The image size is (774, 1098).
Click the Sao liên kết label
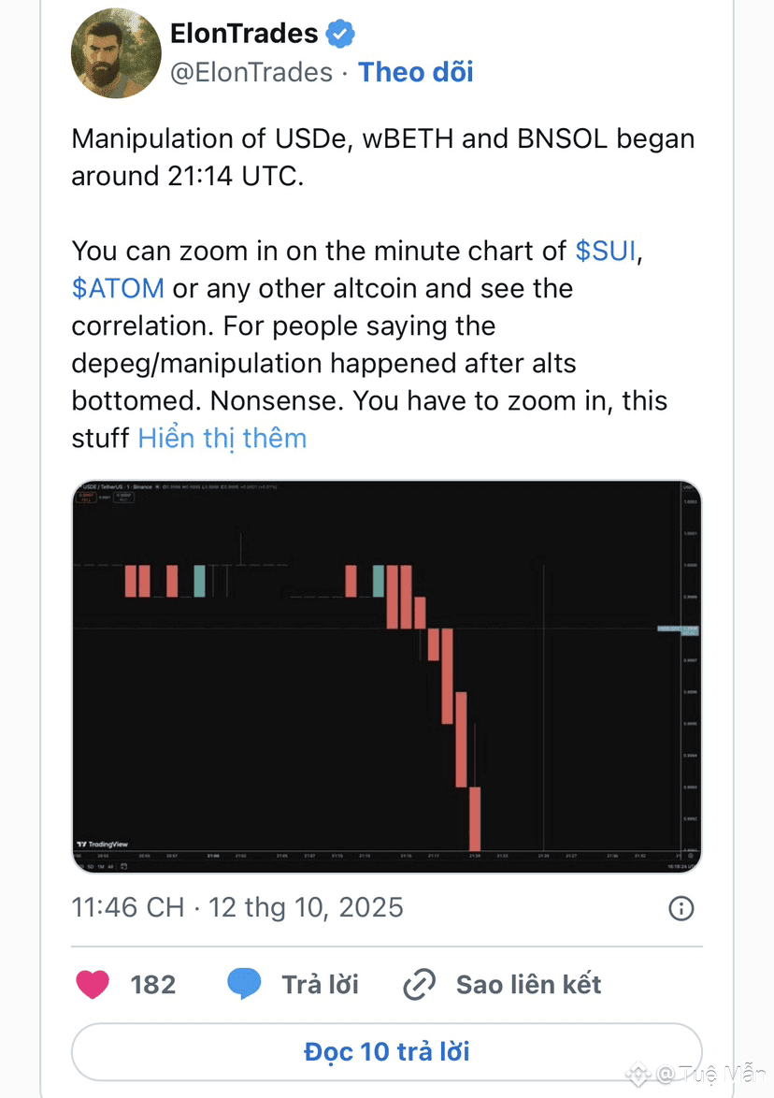(x=528, y=984)
